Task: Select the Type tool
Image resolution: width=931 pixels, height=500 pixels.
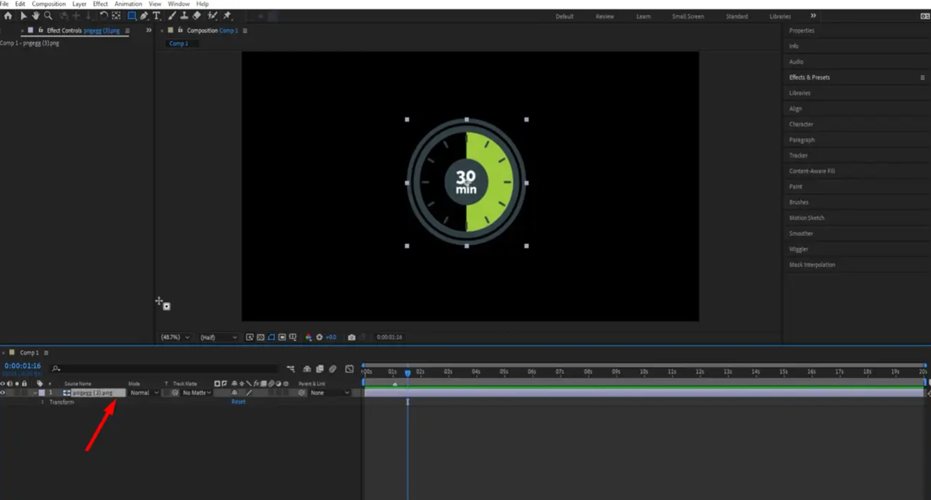Action: (x=157, y=16)
